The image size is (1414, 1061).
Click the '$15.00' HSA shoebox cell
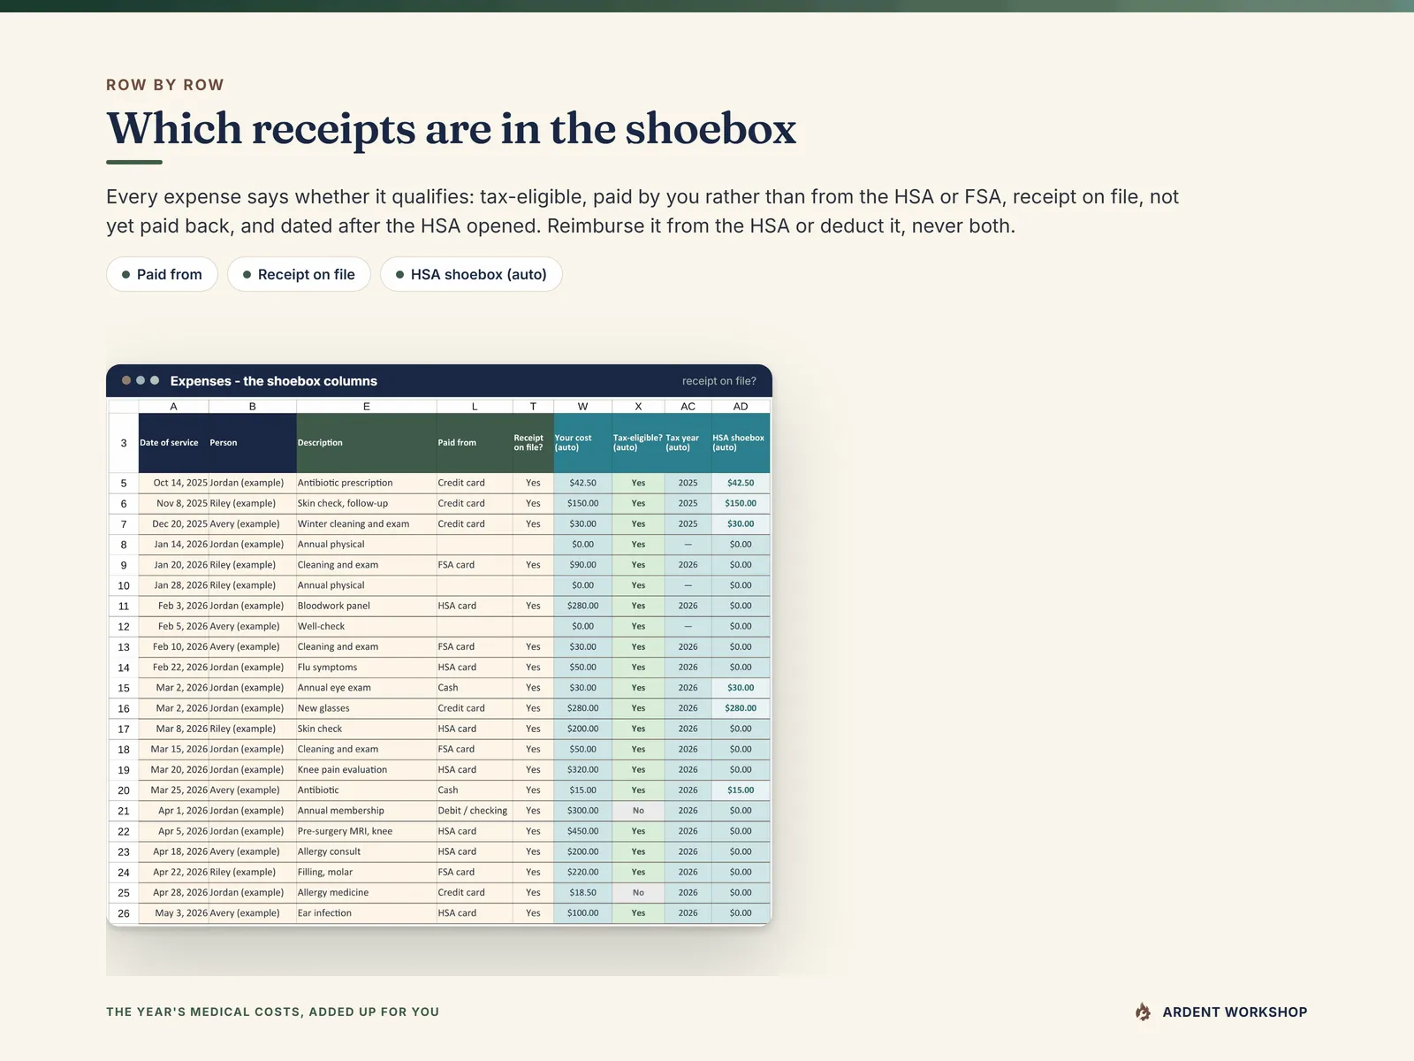point(741,790)
